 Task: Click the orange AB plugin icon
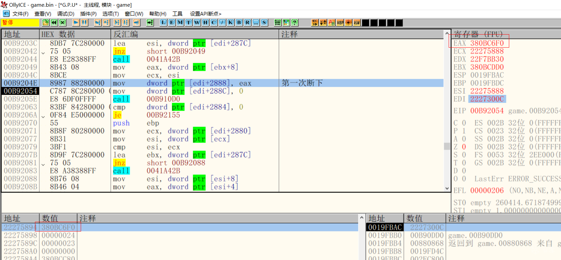coord(332,22)
